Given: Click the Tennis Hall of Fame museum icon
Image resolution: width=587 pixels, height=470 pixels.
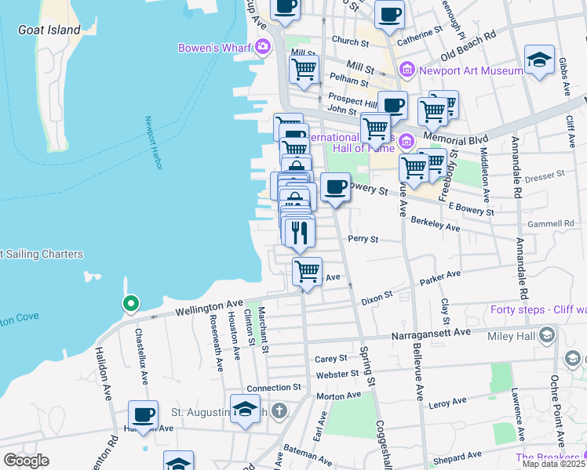Looking at the screenshot, I should 406,142.
